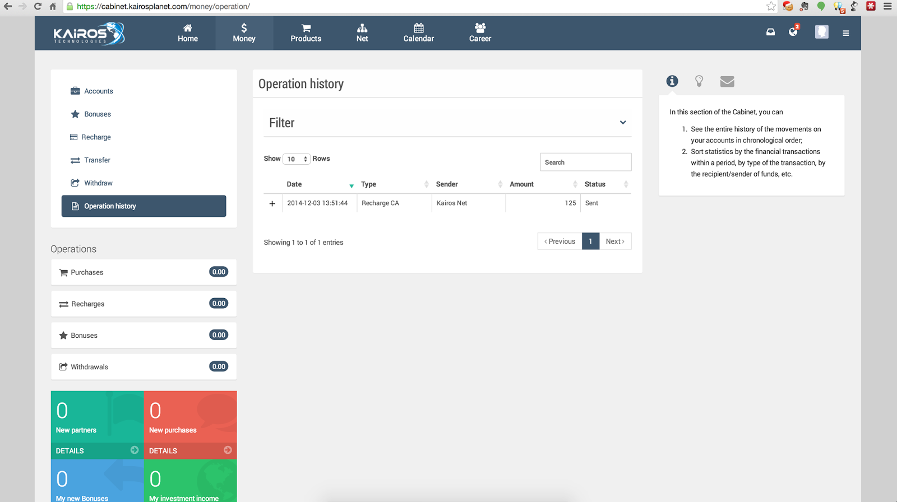The height and width of the screenshot is (502, 897).
Task: Click the Previous page button
Action: tap(560, 241)
